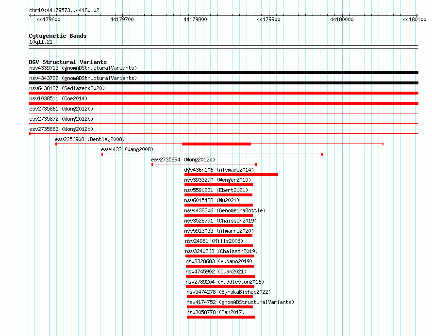The width and height of the screenshot is (432, 336).
Task: Select nsv5913033 (Almarri2020) label
Action: point(219,231)
